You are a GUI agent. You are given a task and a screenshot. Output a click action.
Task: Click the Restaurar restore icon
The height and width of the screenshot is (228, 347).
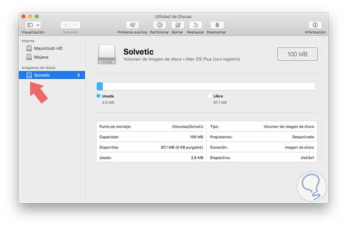(x=195, y=25)
